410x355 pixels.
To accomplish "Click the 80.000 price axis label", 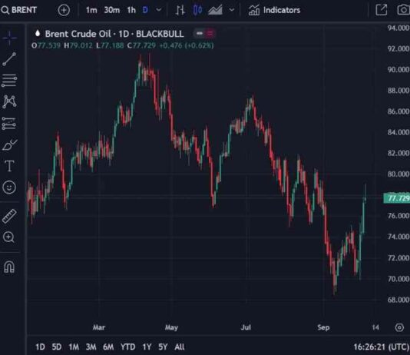I will (x=398, y=174).
